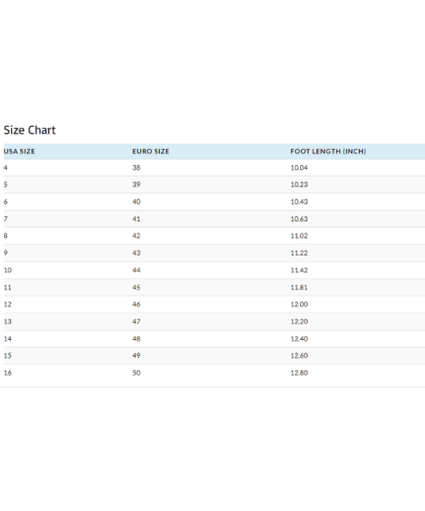Pick foot length 11.22 value

pos(299,253)
